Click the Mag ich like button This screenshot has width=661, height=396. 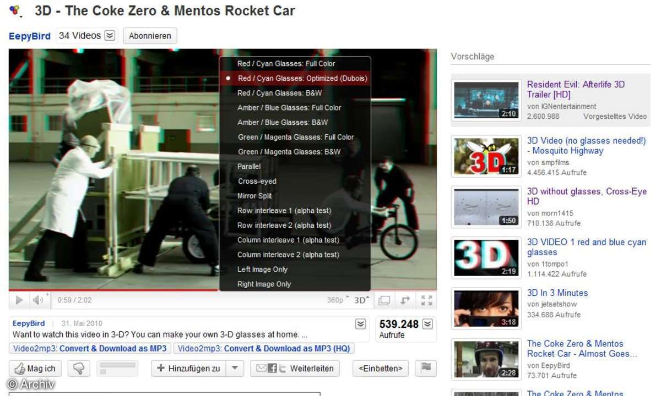point(35,369)
